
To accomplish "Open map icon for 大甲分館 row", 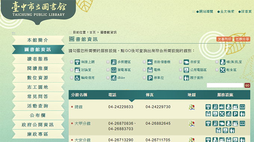I will point(192,124).
